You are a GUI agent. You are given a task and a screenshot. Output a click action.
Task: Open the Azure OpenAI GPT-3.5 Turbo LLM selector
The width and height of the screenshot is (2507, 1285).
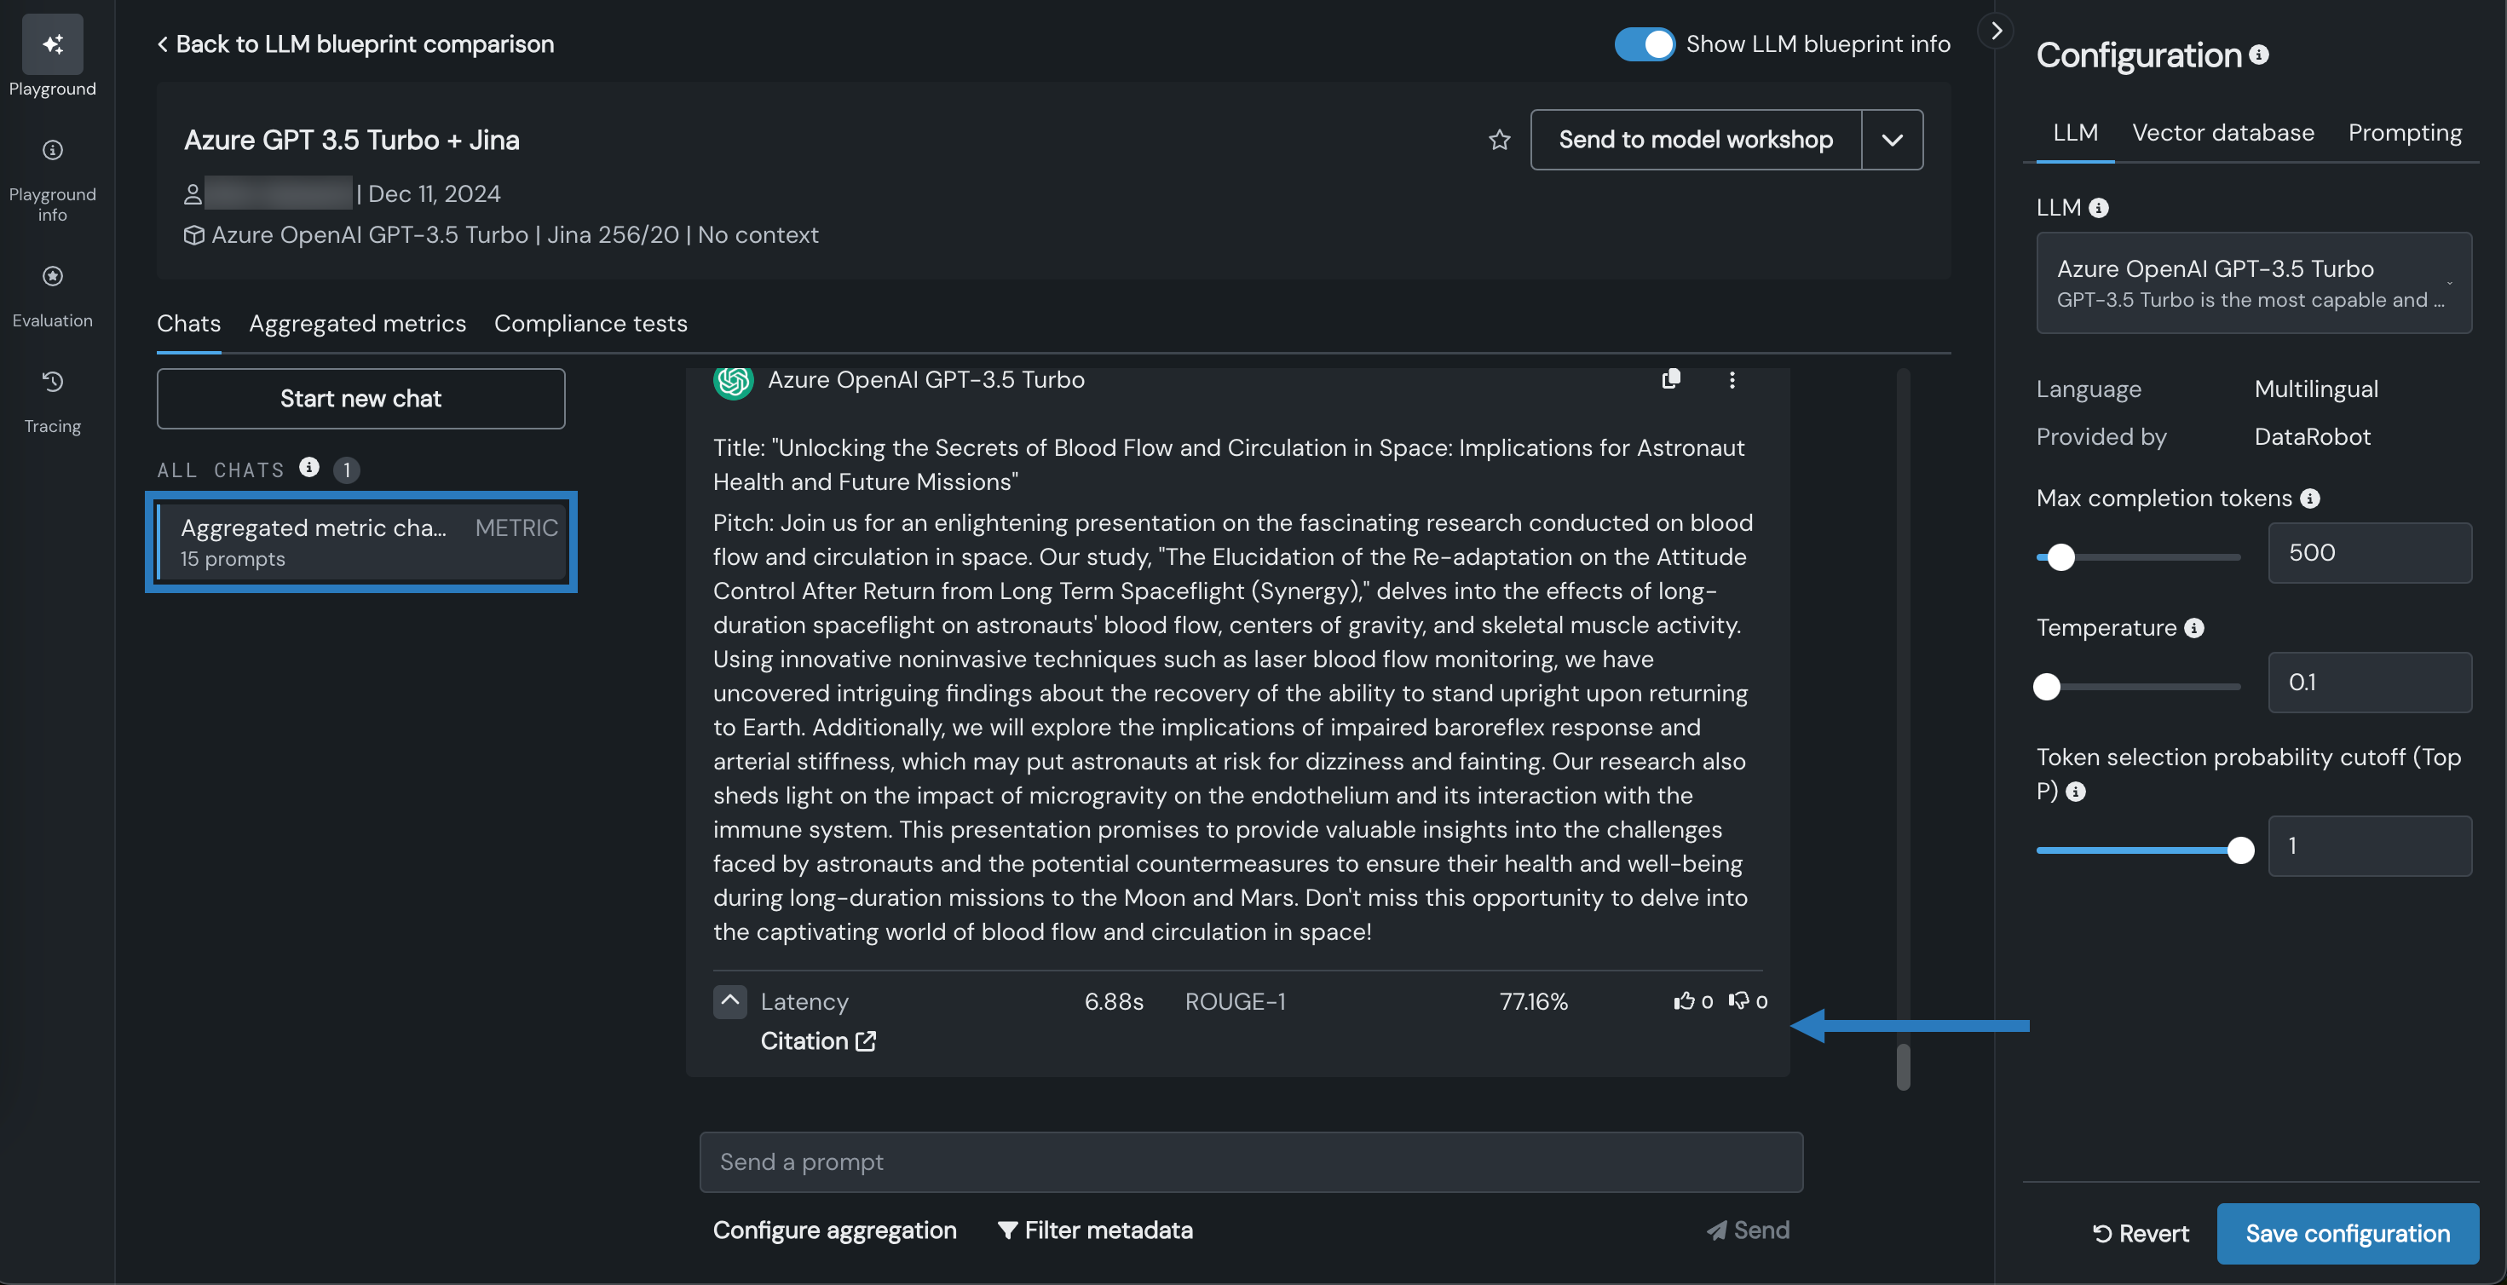(x=2253, y=283)
